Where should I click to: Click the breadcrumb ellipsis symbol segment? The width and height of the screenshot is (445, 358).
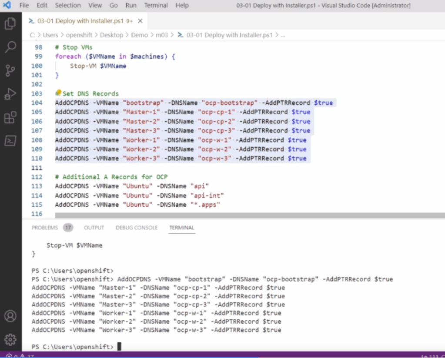tap(283, 35)
